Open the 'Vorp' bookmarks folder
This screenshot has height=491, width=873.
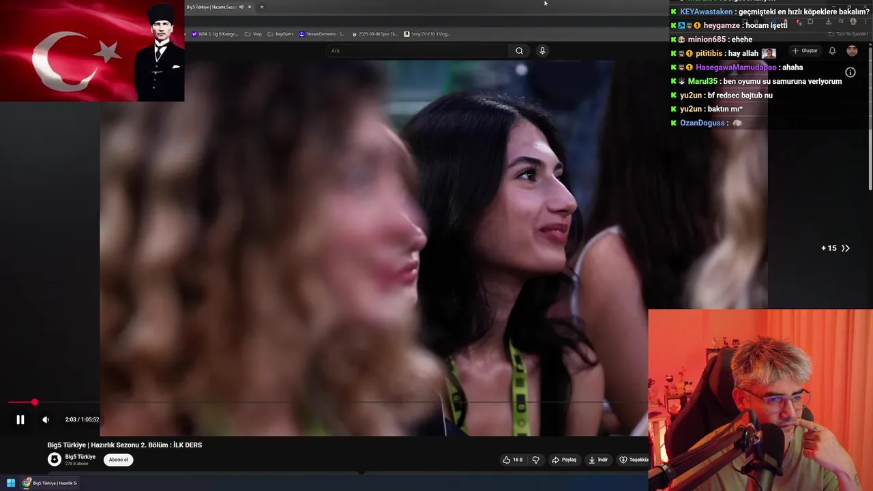[253, 33]
